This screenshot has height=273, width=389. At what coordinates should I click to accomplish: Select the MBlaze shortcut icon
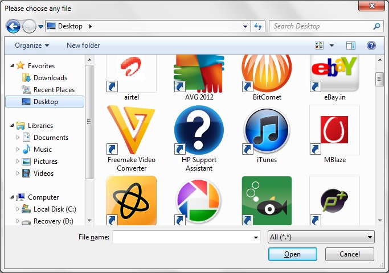(x=334, y=130)
